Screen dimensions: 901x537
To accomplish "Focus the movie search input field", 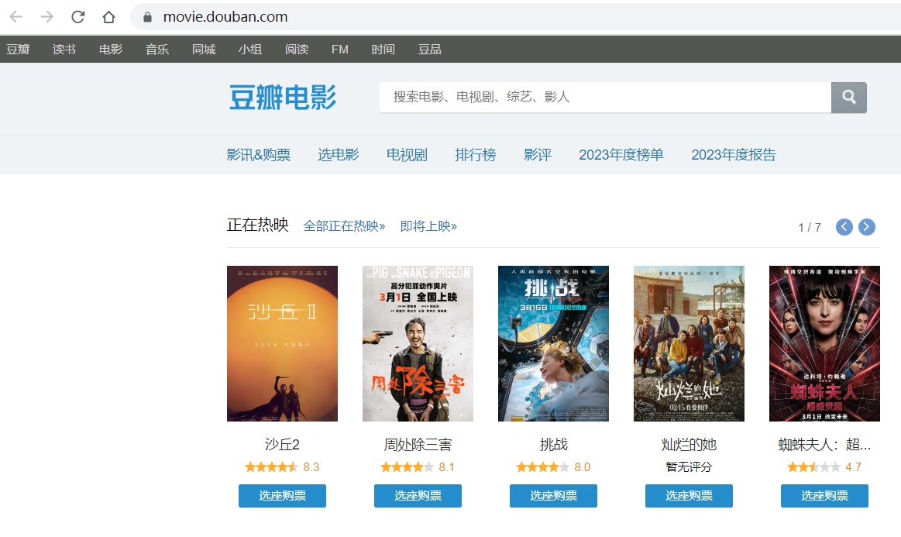I will [x=605, y=97].
